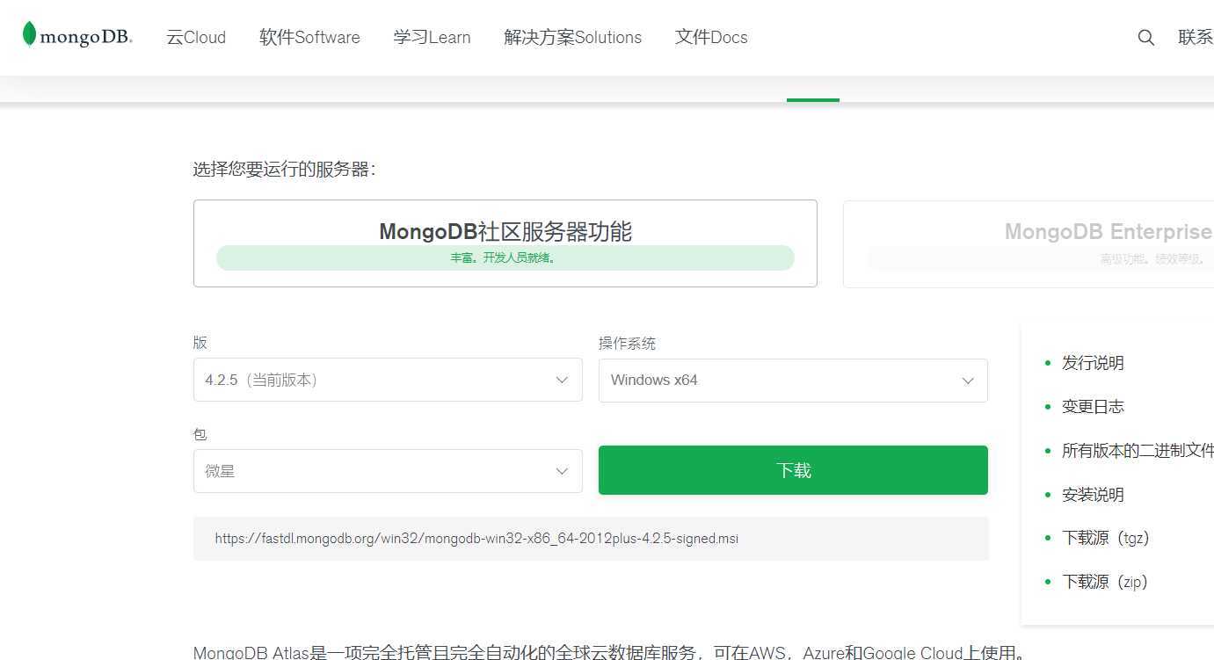Open the version 4.2.5 dropdown
The height and width of the screenshot is (660, 1214).
pos(388,380)
